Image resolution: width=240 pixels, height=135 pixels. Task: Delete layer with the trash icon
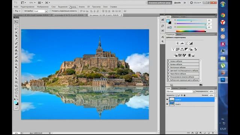coord(213,133)
